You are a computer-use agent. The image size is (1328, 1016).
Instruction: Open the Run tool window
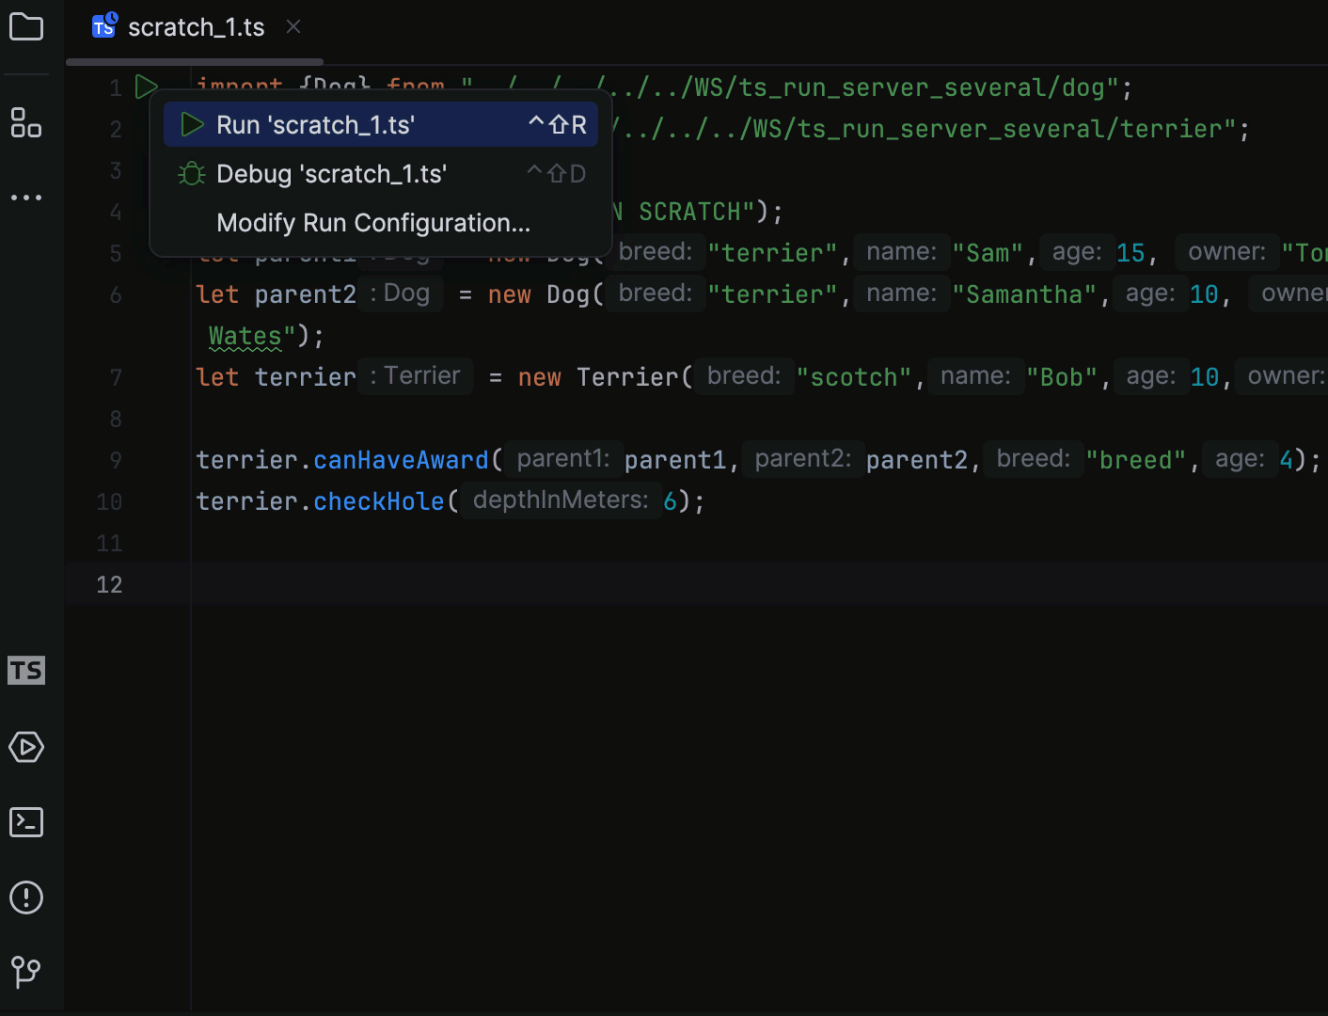point(25,747)
